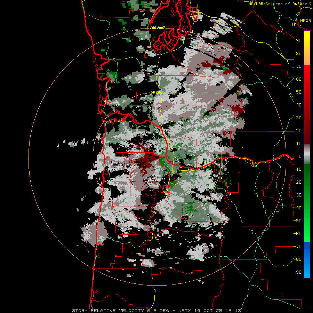
Task: Click the -90 value on the velocity scale
Action: click(x=297, y=272)
